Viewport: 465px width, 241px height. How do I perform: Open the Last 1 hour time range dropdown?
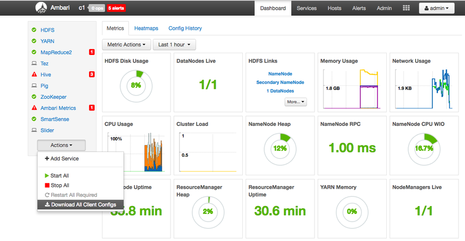[174, 45]
